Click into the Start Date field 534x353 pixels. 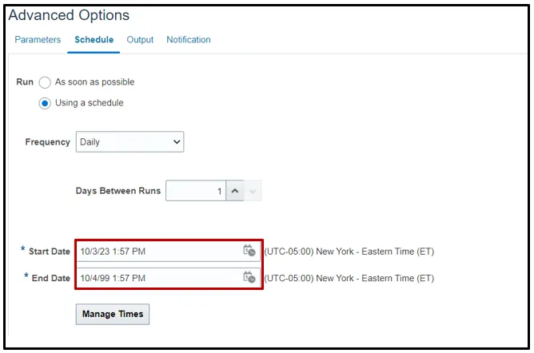[x=156, y=252]
